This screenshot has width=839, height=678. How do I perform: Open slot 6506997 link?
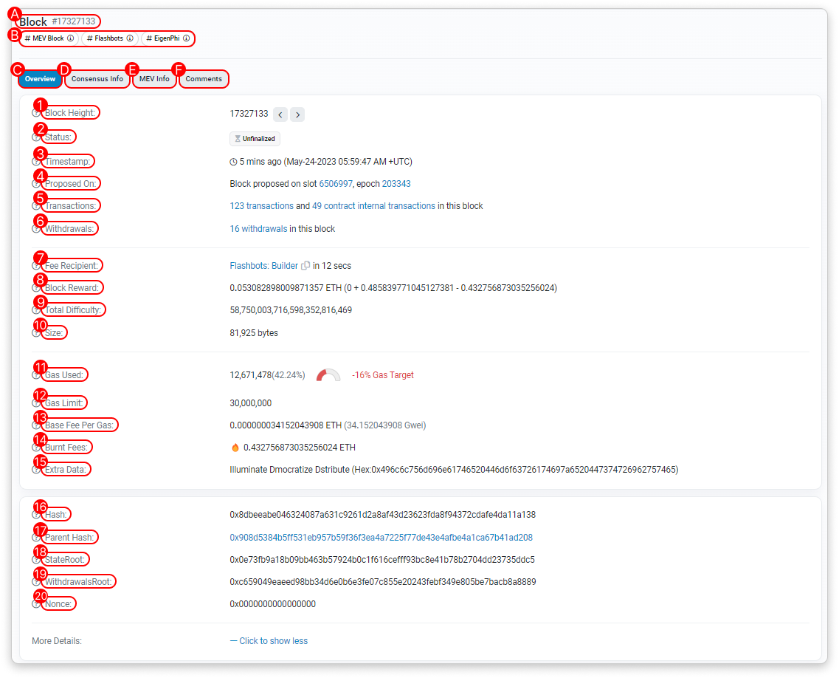pos(336,184)
